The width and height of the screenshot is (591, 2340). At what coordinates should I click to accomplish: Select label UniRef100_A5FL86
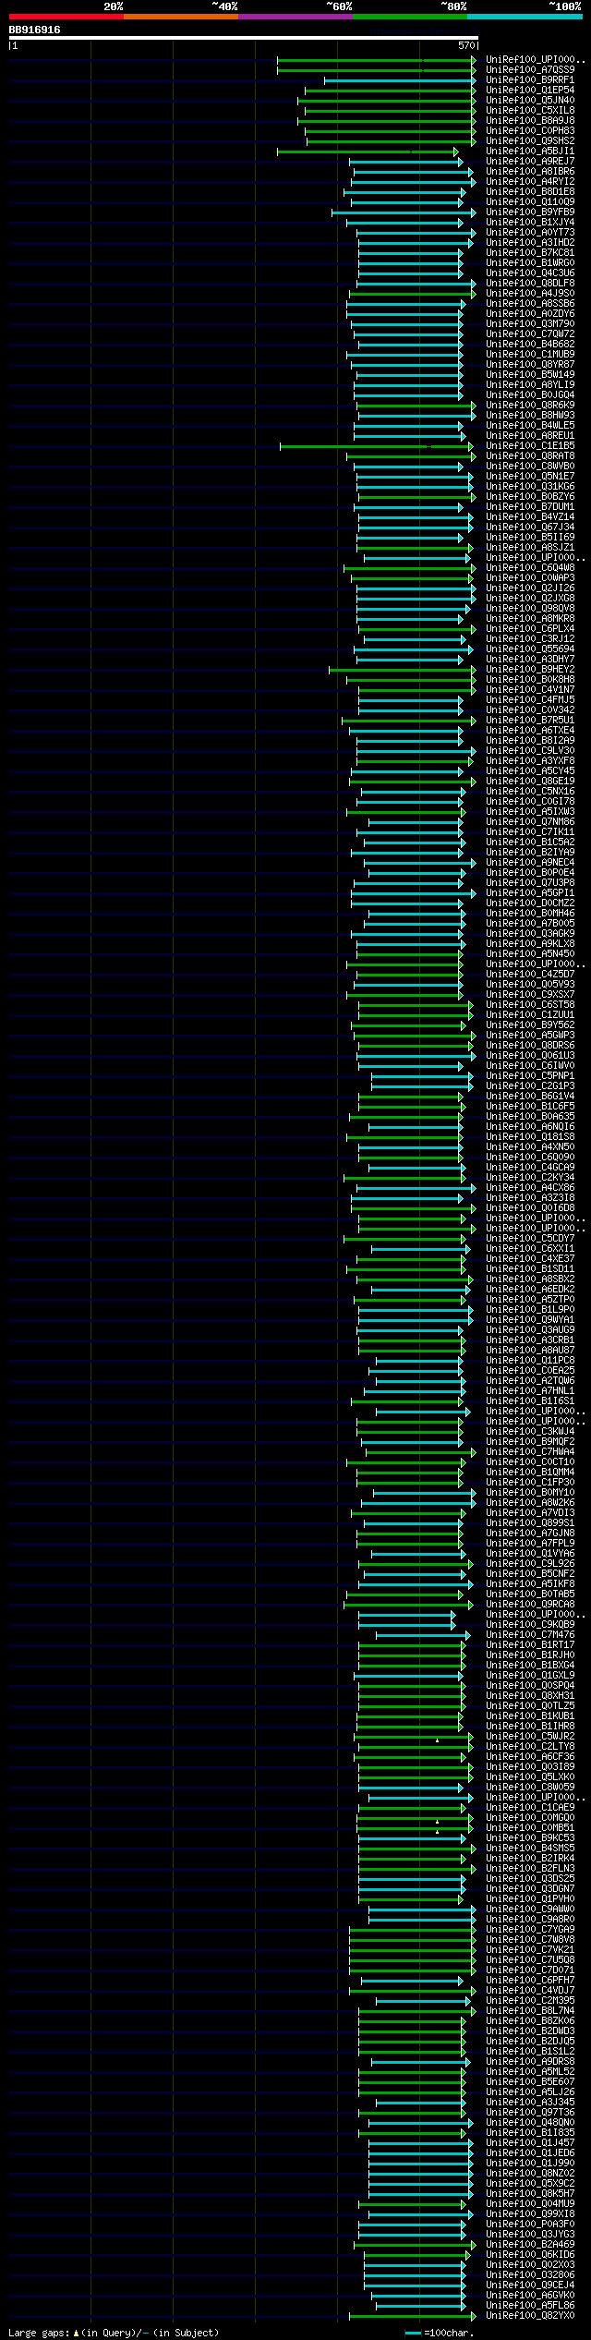pos(530,2306)
